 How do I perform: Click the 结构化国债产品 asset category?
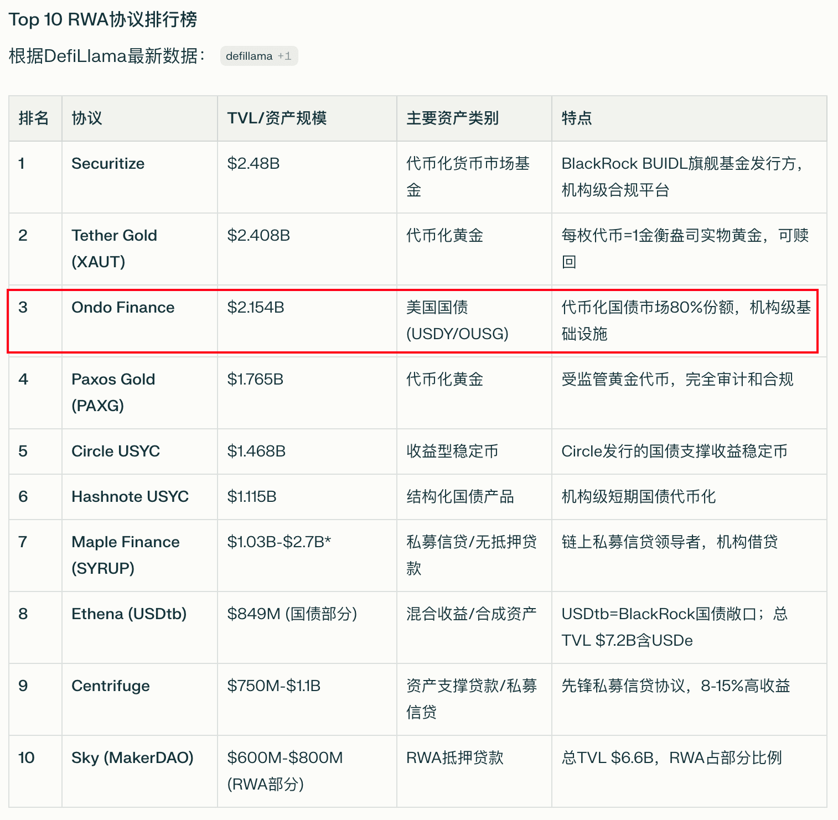click(x=460, y=496)
